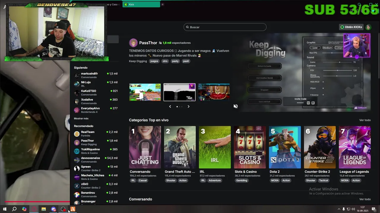Image resolution: width=380 pixels, height=213 pixels.
Task: Open the PassThor channel name in featured header
Action: pos(148,43)
